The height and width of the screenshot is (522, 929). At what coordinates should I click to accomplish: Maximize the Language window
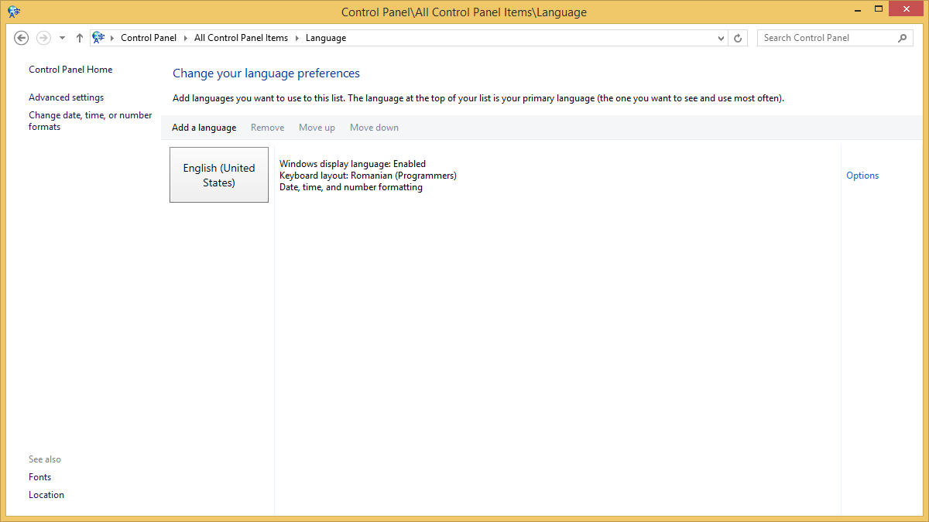click(879, 10)
